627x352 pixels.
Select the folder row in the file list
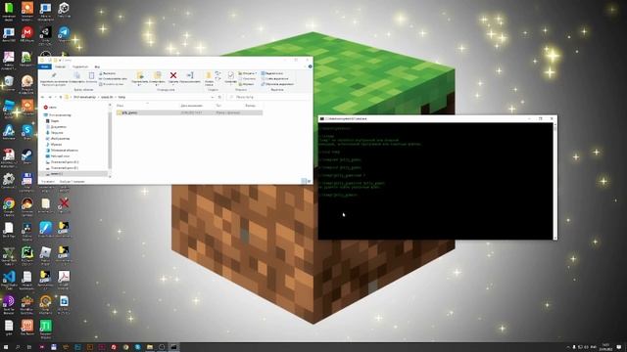tap(189, 112)
